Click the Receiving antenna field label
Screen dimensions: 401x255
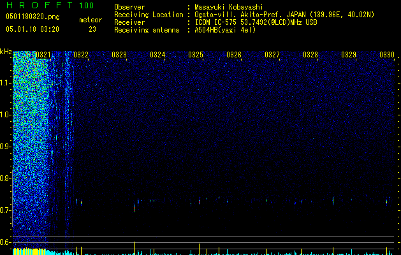(147, 30)
